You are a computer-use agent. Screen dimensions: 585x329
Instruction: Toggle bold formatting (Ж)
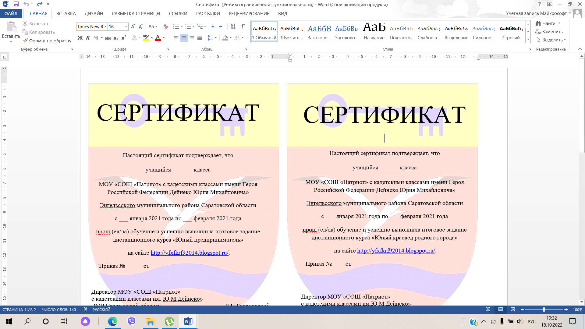pos(80,38)
